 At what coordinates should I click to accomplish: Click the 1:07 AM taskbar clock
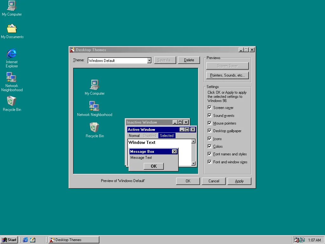314,240
